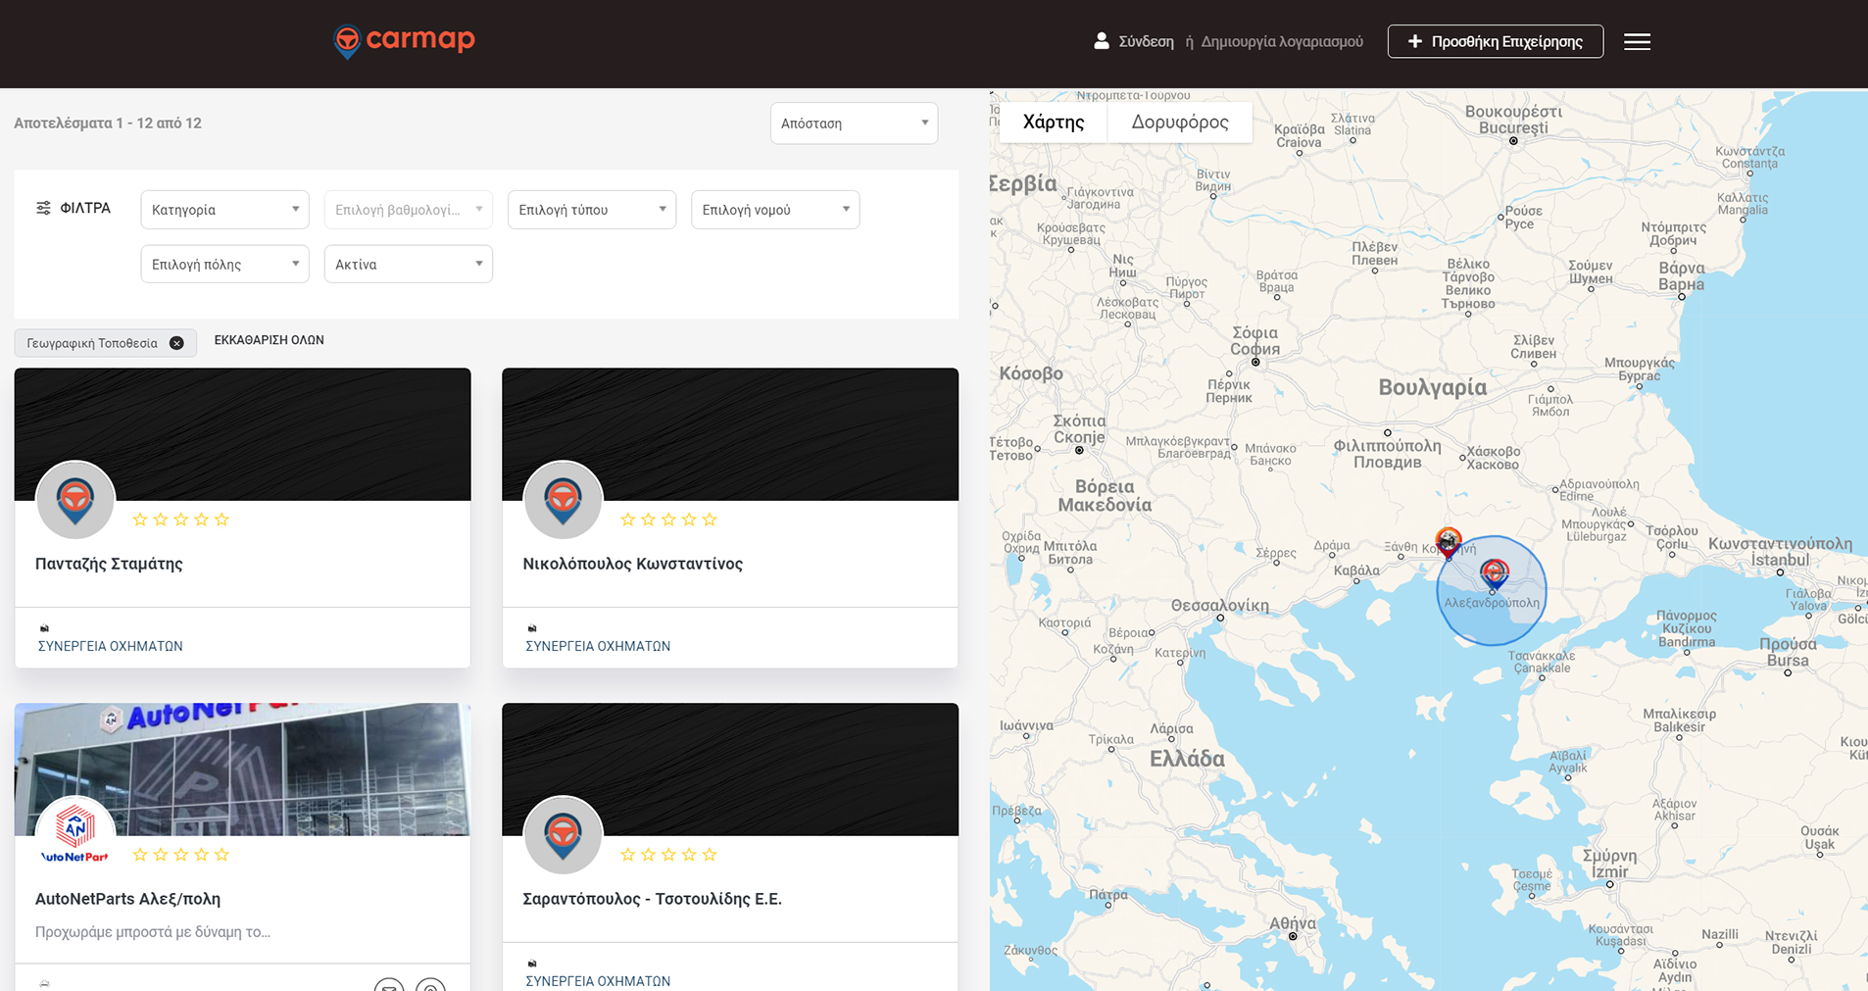The width and height of the screenshot is (1868, 991).
Task: Open the Επιλογή νομού dropdown
Action: pos(774,210)
